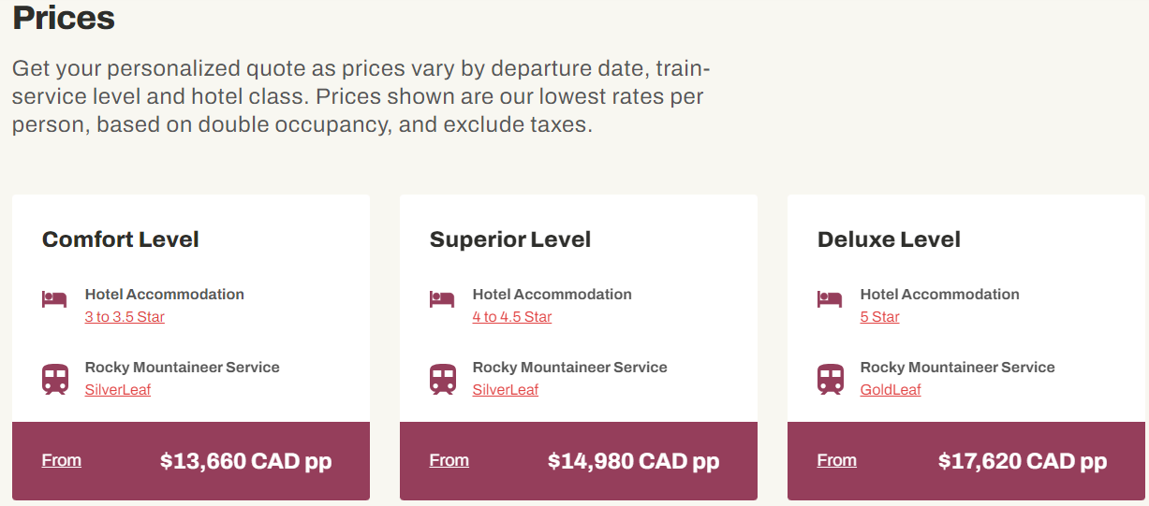Click the Comfort Level card heading
Screen dimensions: 1149x506
click(121, 239)
